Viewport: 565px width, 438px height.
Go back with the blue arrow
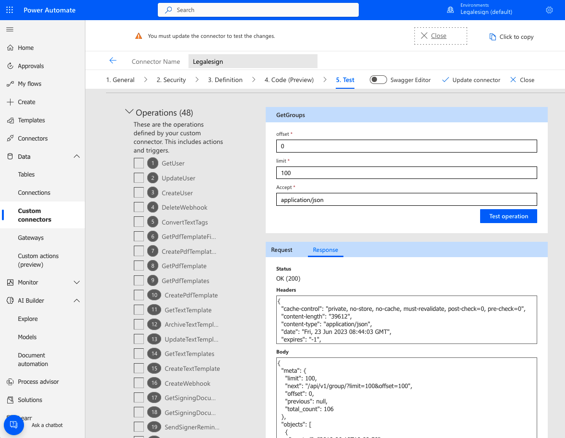[113, 60]
